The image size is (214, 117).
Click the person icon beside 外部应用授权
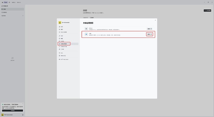tap(60, 44)
